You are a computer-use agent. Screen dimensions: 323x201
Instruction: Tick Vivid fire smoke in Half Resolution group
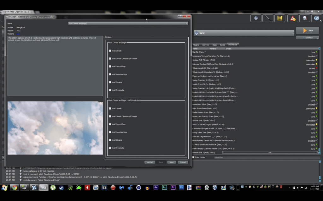110,148
